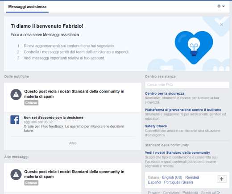Switch to Messaggi assistenza tab
Screen dimensions: 232x194
tap(27, 7)
